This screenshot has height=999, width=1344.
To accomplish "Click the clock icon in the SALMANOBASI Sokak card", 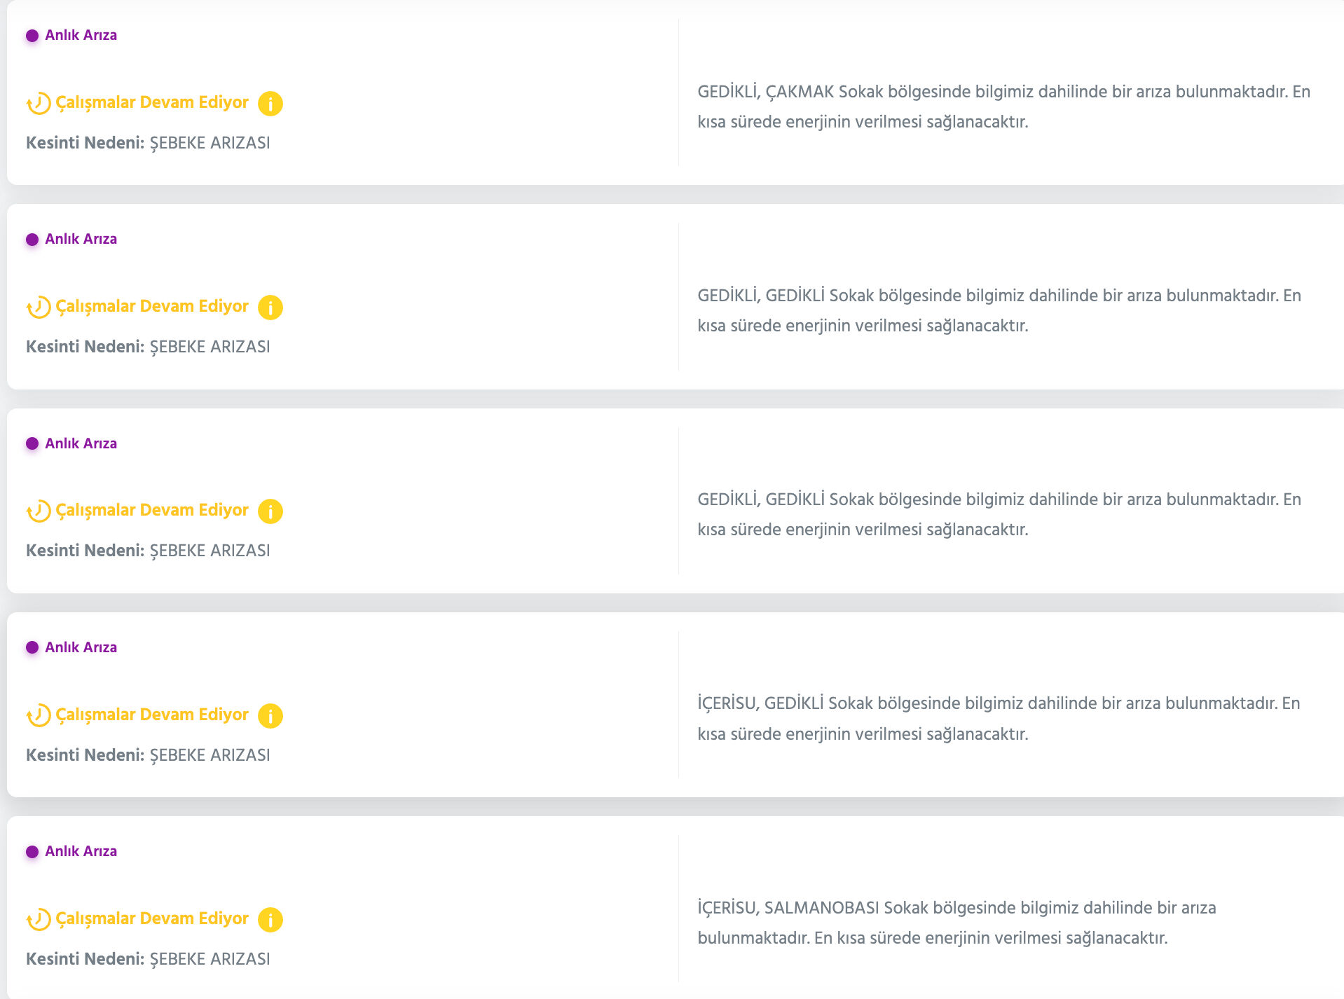I will (x=39, y=919).
